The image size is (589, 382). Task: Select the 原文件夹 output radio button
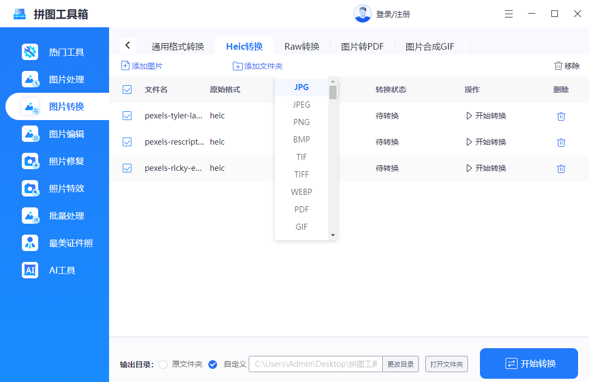(163, 364)
